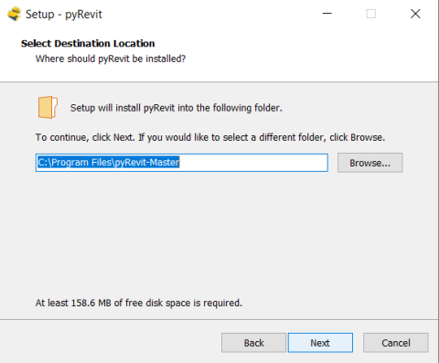
Task: Click "Setup will install pyRevit" message
Action: coord(177,108)
